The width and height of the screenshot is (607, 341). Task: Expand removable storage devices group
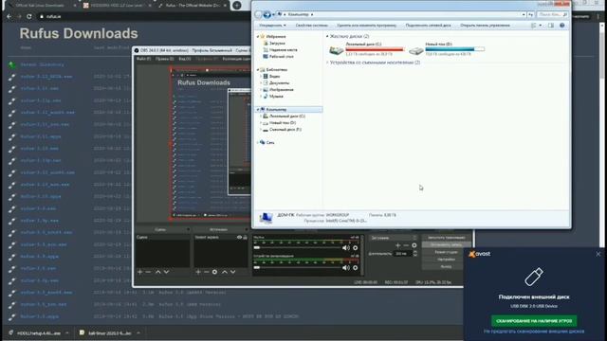[327, 63]
